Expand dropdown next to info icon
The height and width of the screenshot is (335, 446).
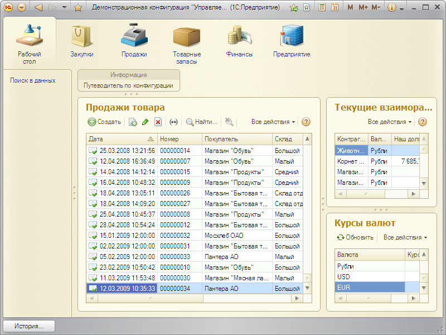click(401, 9)
